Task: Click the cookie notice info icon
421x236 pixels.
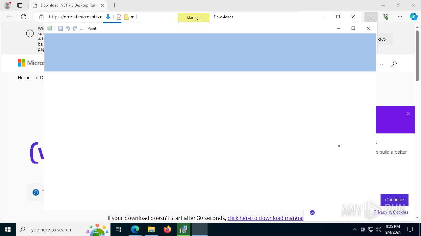Action: click(x=30, y=33)
